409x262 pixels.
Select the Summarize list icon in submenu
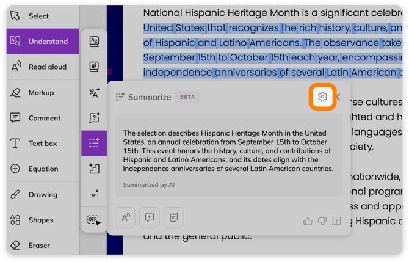(94, 143)
